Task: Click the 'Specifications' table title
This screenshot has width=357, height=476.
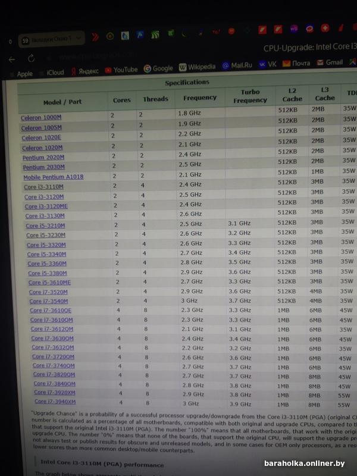Action: coord(187,83)
